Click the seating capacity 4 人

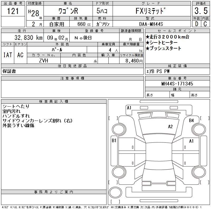tap(113, 50)
